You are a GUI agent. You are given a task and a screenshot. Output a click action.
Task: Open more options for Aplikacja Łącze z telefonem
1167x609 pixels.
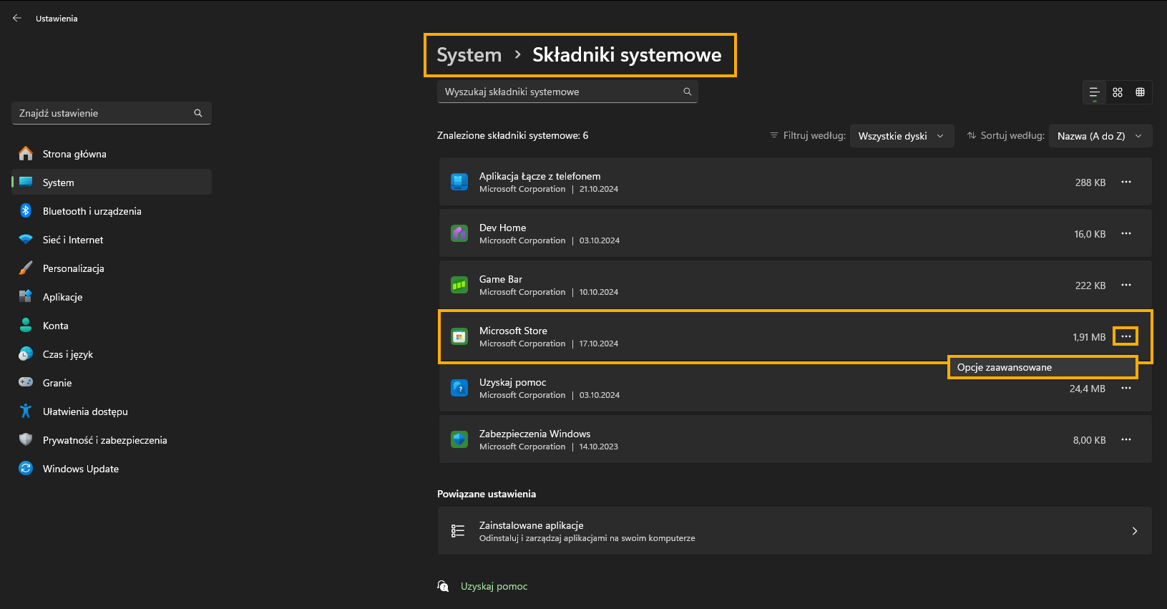[1126, 182]
